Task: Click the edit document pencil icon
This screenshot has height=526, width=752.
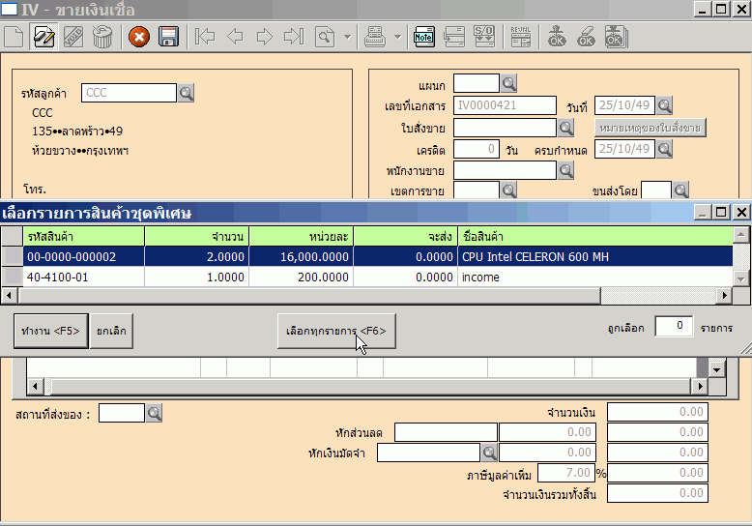Action: (x=43, y=38)
